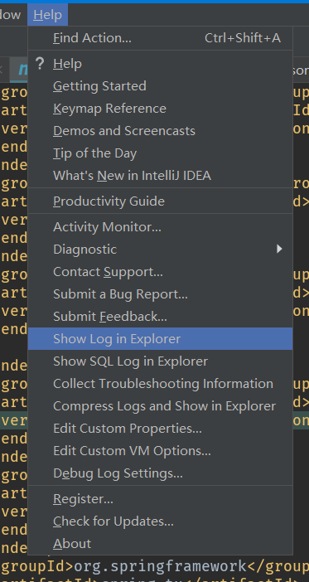
Task: Open Keymap Reference
Action: (x=160, y=109)
